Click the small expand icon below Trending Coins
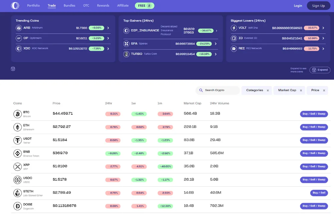 click(x=13, y=69)
